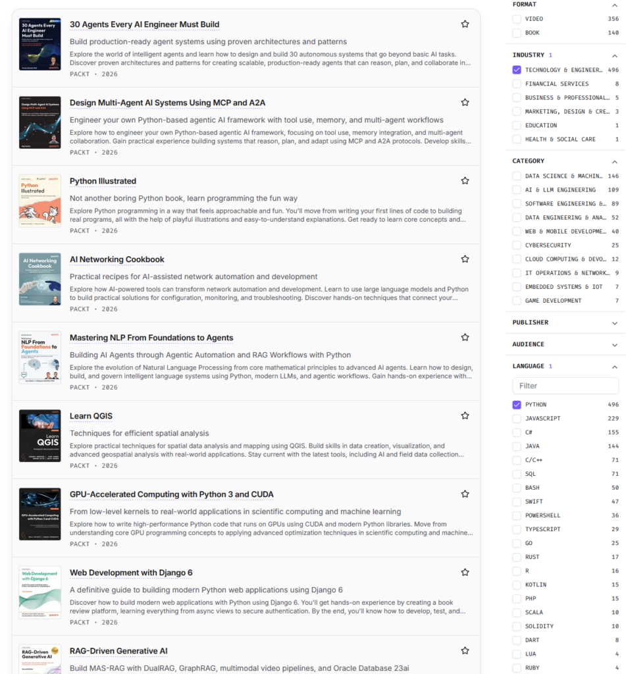Open AI Networking Cookbook cover image
The height and width of the screenshot is (674, 626).
pos(40,279)
